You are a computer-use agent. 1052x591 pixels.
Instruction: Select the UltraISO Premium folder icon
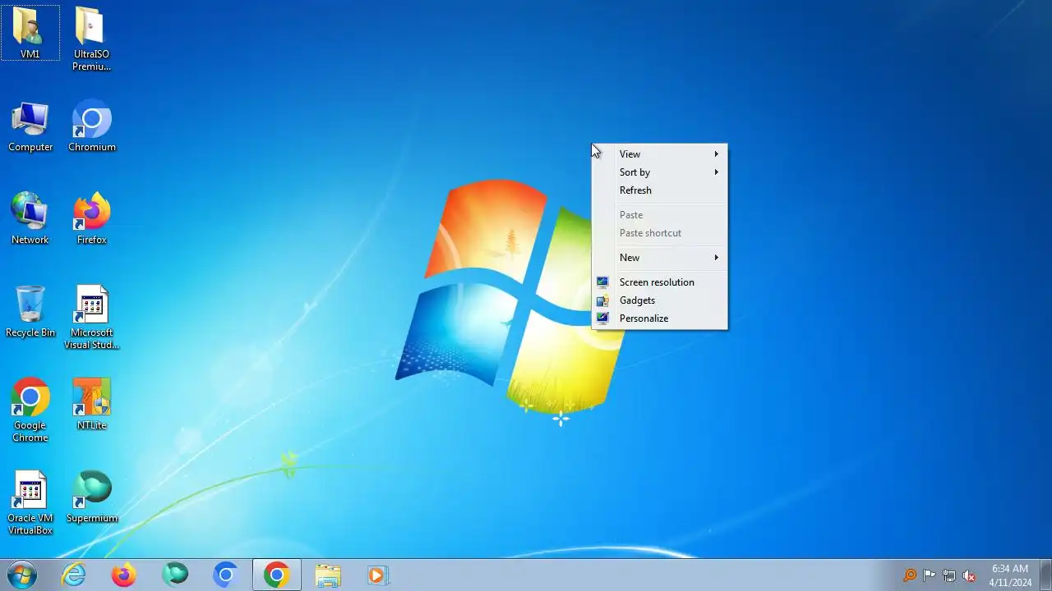[x=91, y=39]
